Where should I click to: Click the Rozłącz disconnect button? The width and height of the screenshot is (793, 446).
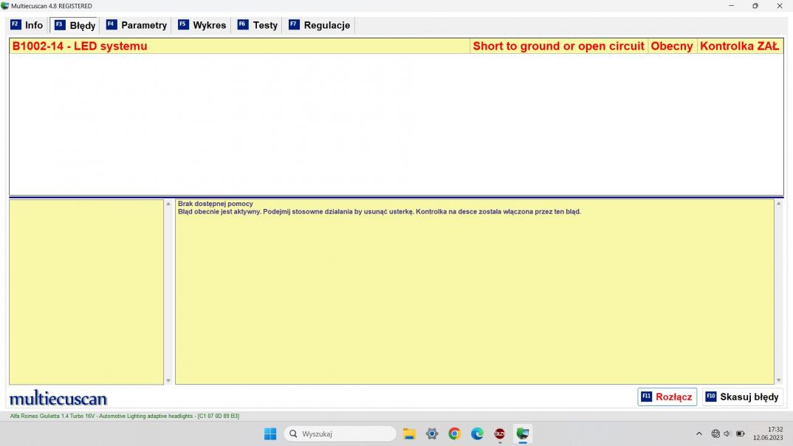(x=667, y=397)
